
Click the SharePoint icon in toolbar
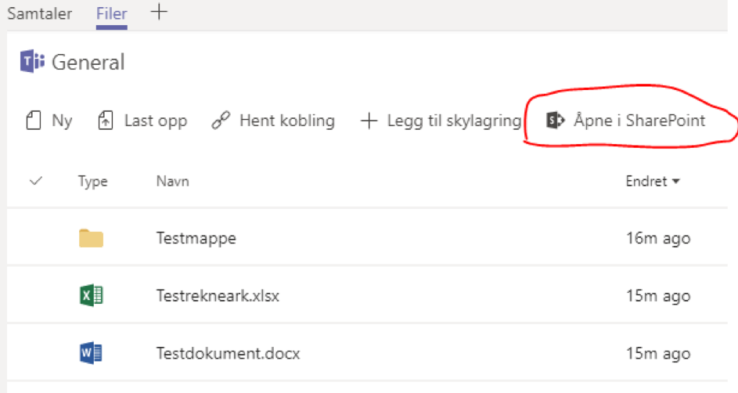[x=556, y=121]
